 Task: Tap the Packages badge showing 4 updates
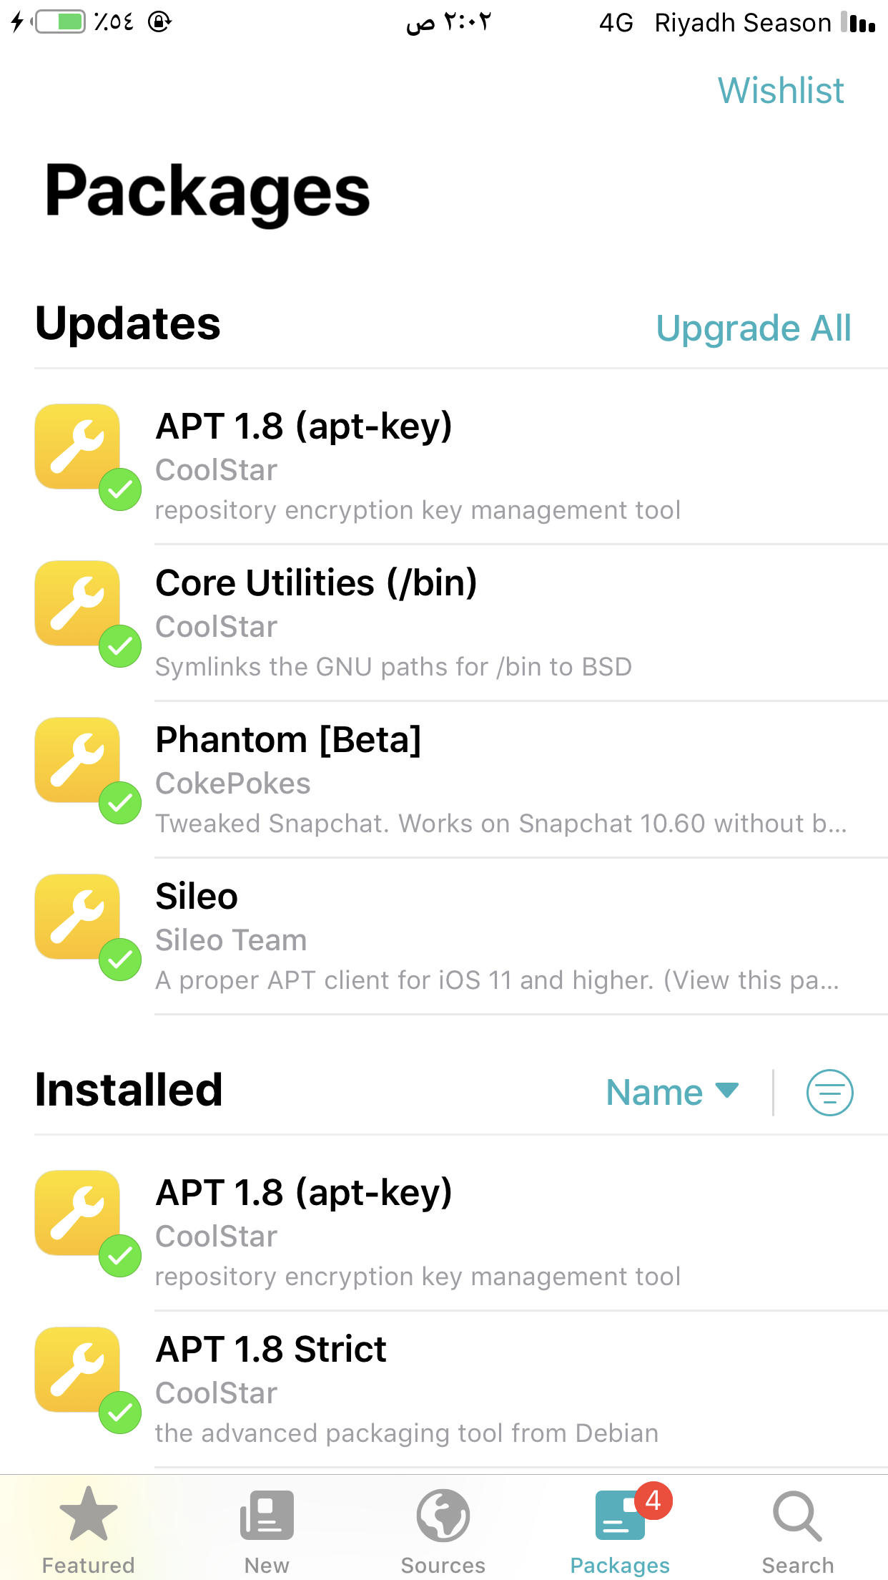point(653,1500)
